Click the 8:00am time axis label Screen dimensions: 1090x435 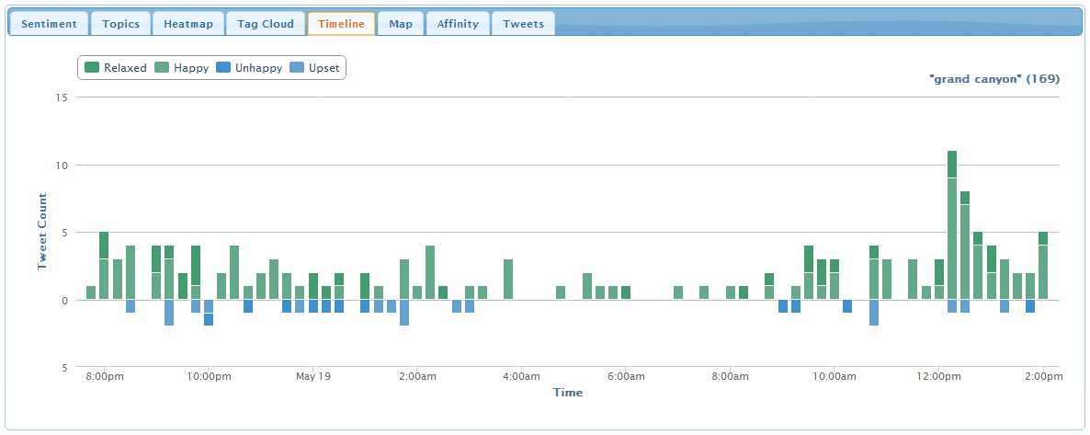pyautogui.click(x=730, y=376)
